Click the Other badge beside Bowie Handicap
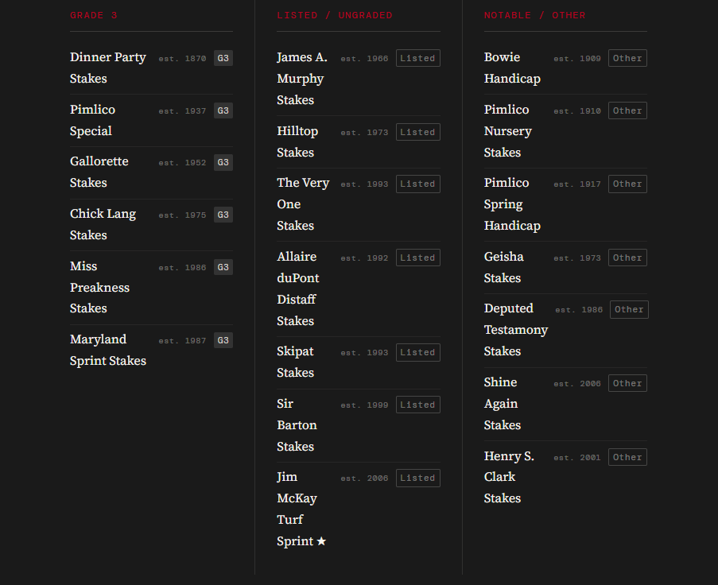The image size is (718, 585). 627,58
